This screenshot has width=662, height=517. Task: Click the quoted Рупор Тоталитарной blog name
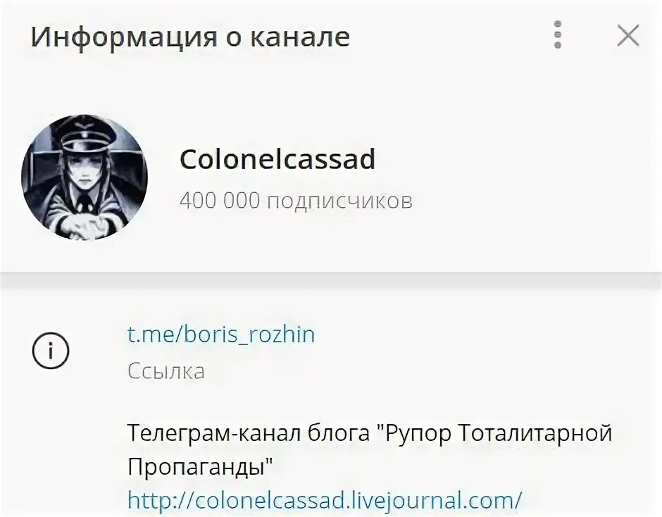(x=494, y=434)
